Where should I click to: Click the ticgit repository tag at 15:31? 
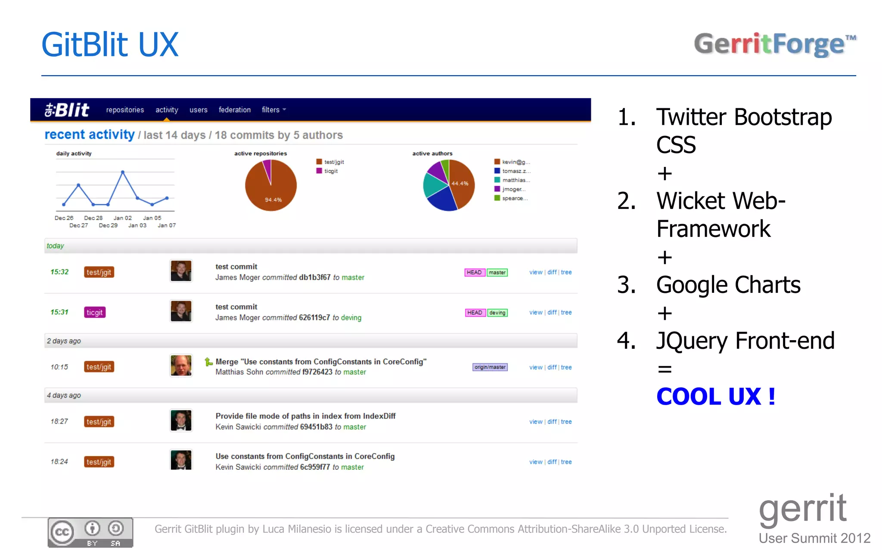pyautogui.click(x=95, y=312)
